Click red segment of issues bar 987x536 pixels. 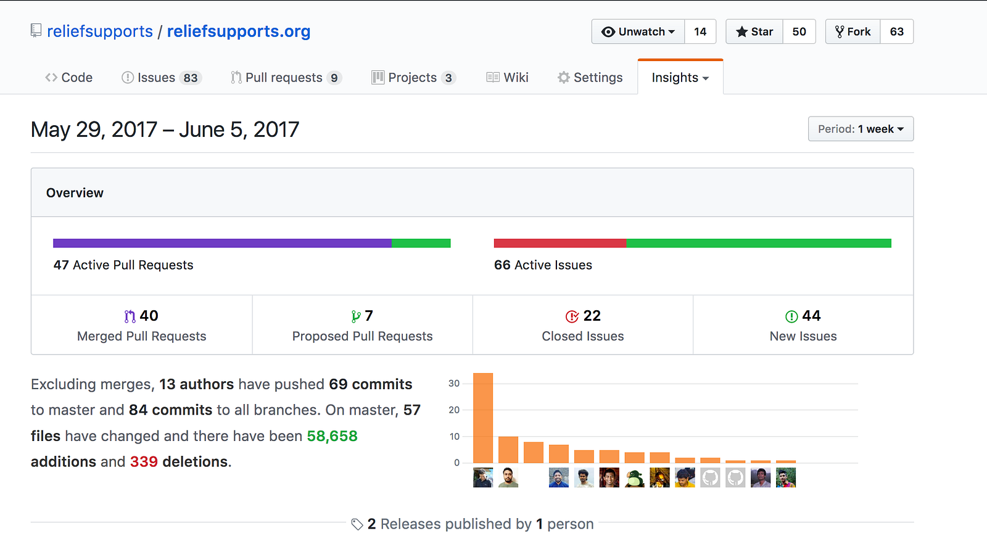tap(560, 243)
